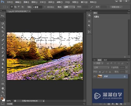Click the 羽化 feather input field

coord(37,7)
